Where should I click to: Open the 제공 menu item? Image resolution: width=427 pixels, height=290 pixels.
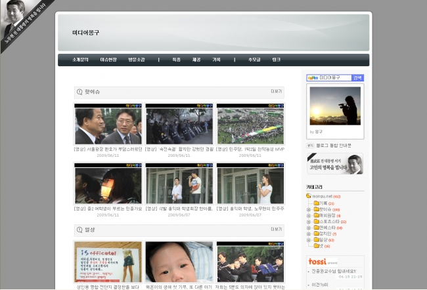click(x=196, y=60)
